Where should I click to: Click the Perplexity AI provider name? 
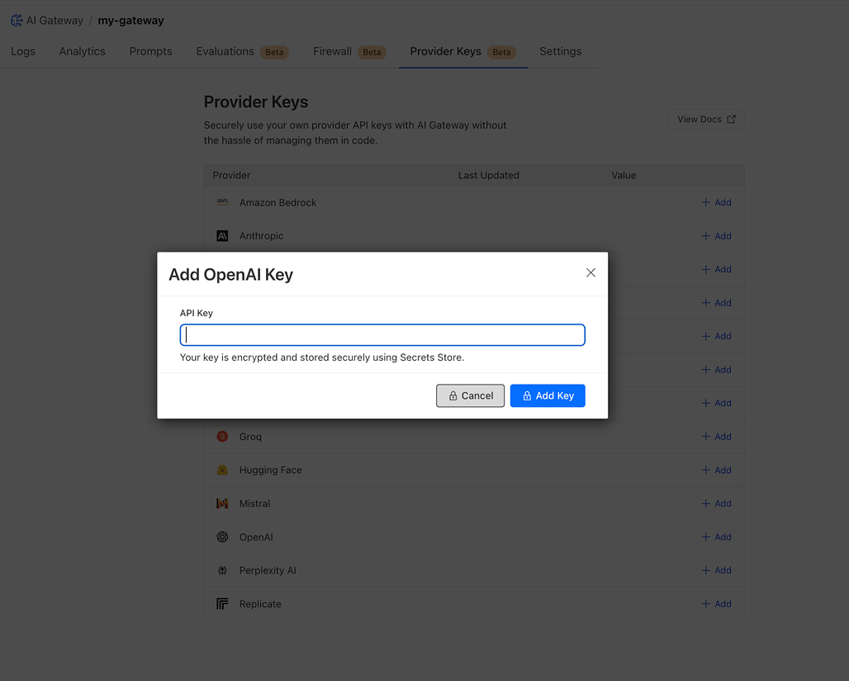pos(268,570)
